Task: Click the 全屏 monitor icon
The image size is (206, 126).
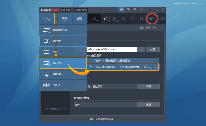Action: click(46, 52)
